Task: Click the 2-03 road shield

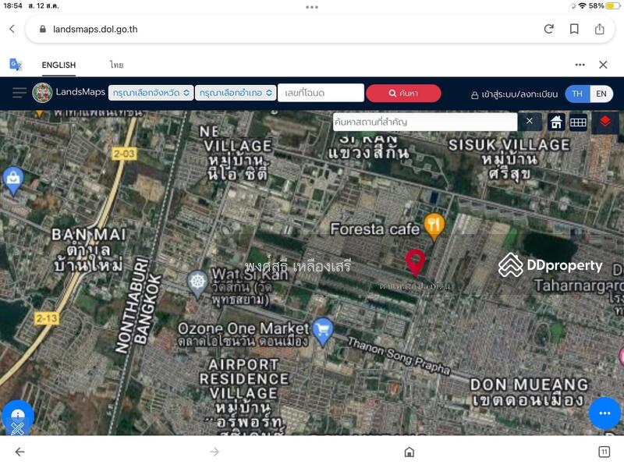Action: 125,154
